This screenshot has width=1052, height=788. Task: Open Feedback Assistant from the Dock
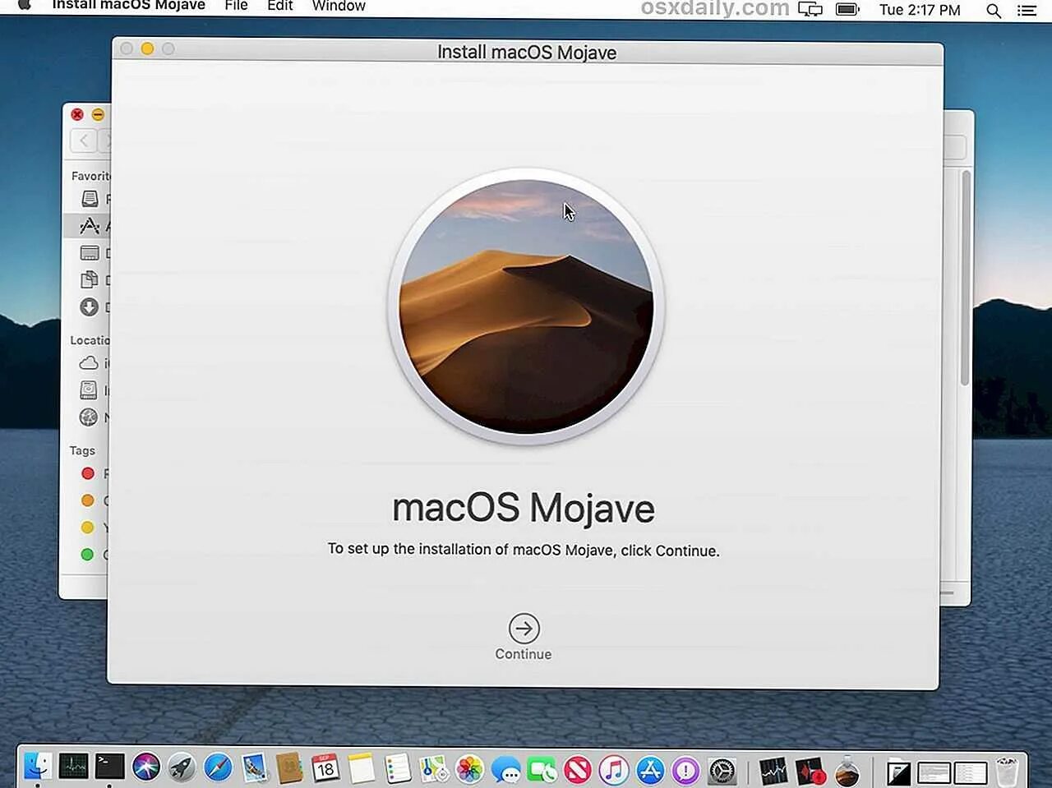(685, 770)
